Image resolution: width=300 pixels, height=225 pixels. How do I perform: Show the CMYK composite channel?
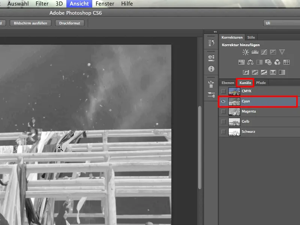(x=223, y=91)
